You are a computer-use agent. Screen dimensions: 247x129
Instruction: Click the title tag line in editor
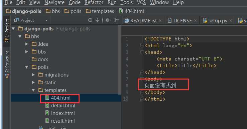tap(187, 66)
